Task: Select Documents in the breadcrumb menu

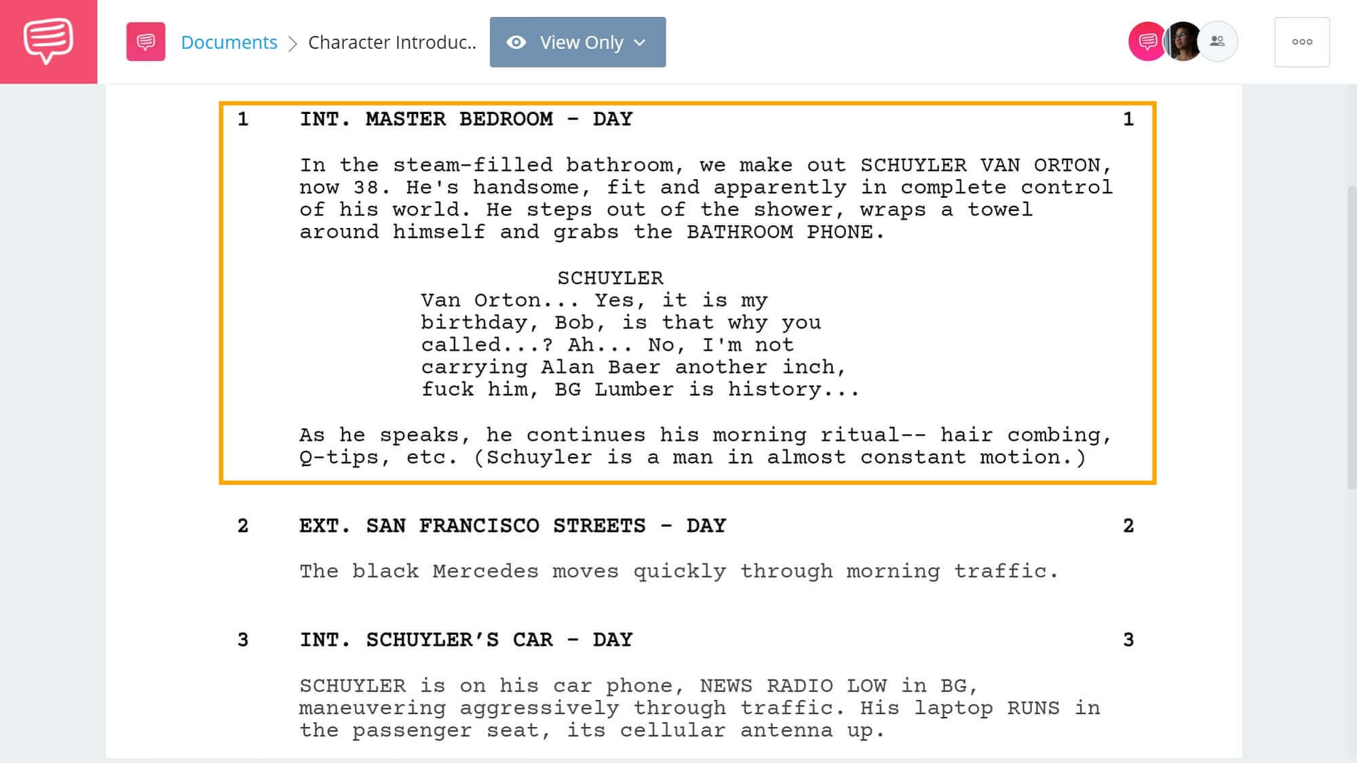Action: (229, 41)
